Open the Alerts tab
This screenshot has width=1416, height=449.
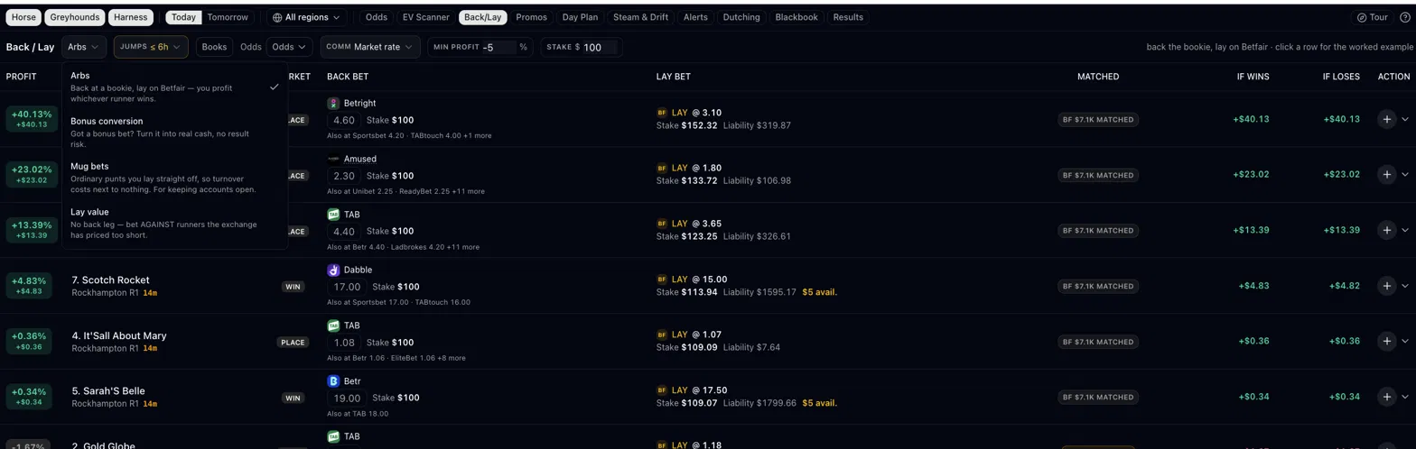695,17
